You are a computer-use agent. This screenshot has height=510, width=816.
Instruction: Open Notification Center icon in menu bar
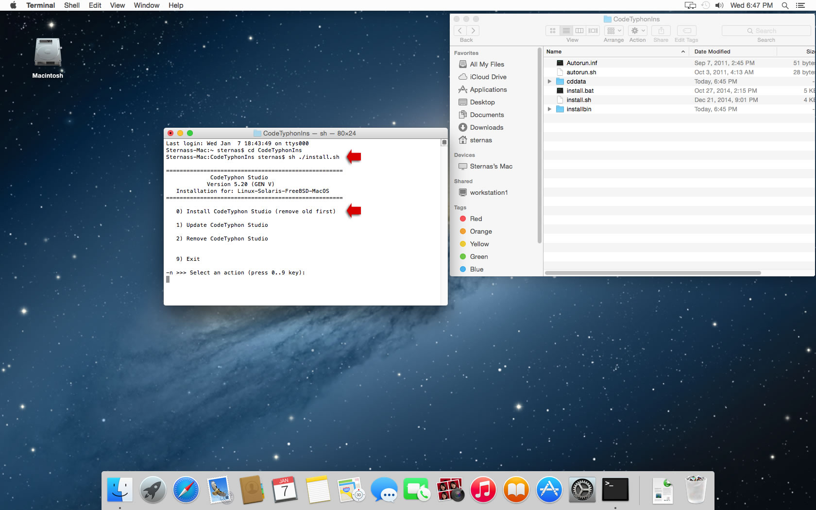[800, 5]
